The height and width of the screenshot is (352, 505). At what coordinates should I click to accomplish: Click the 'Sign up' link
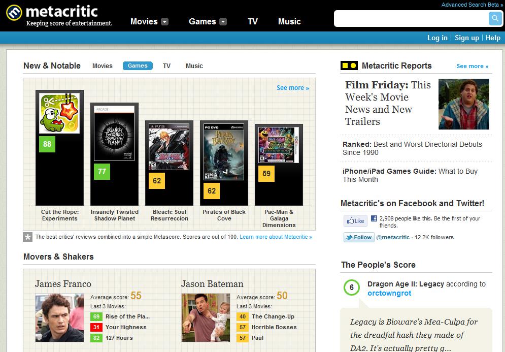[466, 38]
